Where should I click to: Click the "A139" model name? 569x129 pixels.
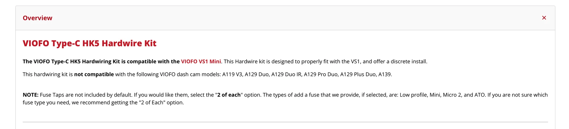[x=385, y=75]
